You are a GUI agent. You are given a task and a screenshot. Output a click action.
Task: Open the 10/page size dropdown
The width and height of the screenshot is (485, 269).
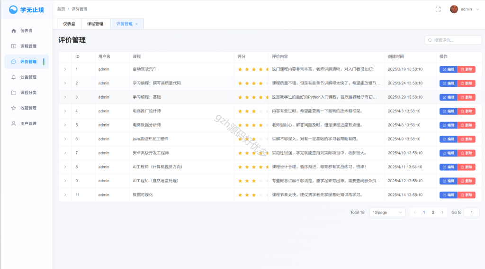point(387,212)
